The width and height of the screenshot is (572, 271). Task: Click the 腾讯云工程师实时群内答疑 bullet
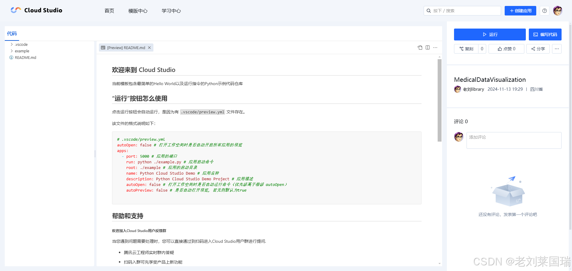coord(149,253)
